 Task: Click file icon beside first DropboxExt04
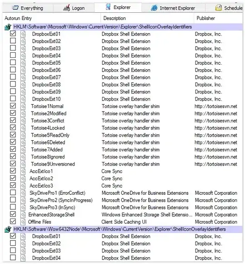coord(23,56)
